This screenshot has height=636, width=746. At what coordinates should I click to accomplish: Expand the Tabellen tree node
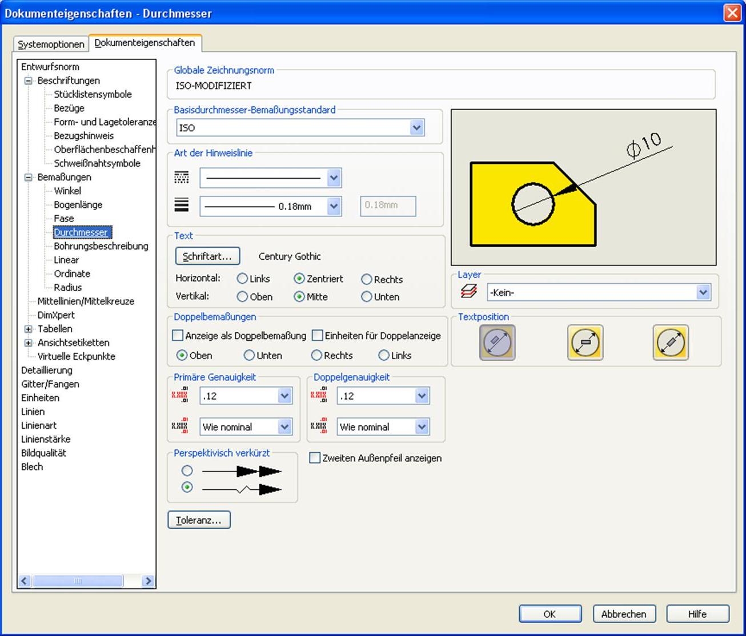(x=29, y=329)
